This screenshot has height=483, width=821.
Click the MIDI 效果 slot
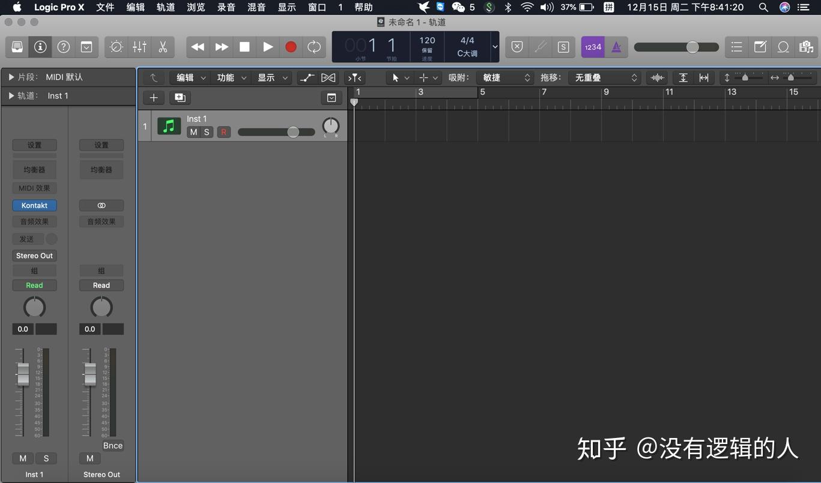[35, 188]
